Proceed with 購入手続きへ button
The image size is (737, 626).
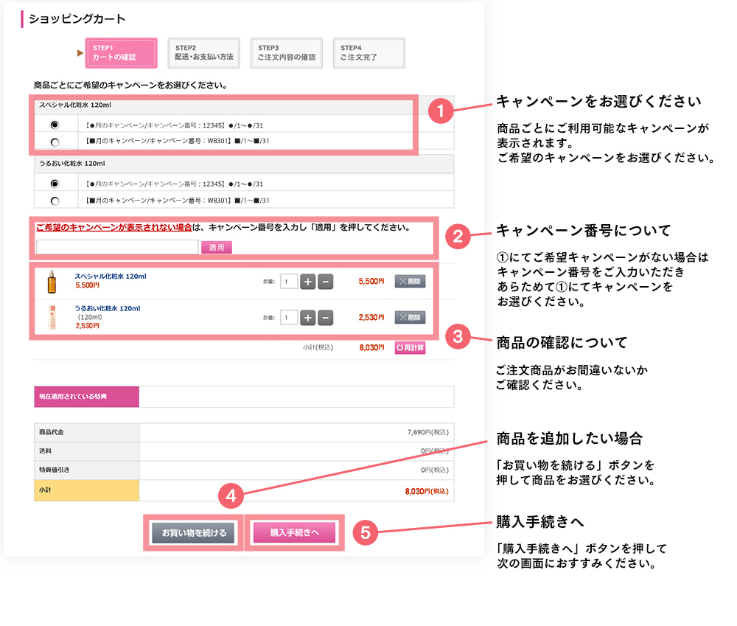(294, 532)
